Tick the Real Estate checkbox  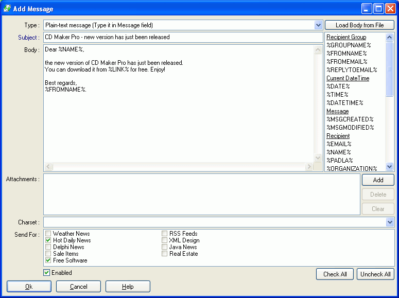[164, 253]
